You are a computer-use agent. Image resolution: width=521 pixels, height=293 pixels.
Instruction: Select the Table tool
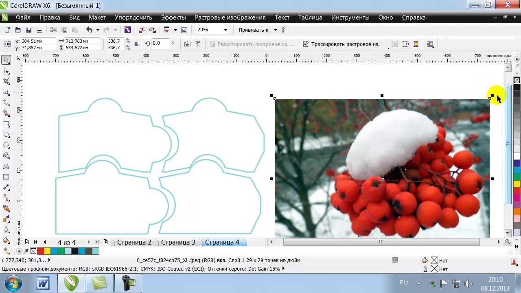point(6,177)
